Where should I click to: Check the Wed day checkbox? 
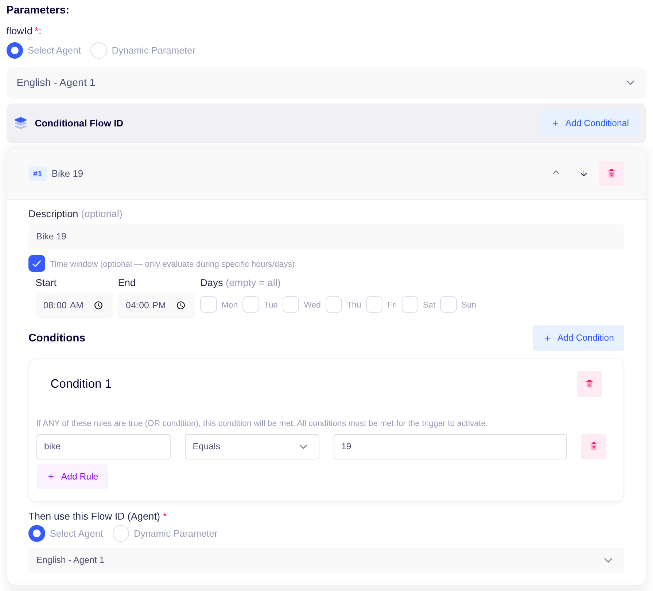coord(291,305)
